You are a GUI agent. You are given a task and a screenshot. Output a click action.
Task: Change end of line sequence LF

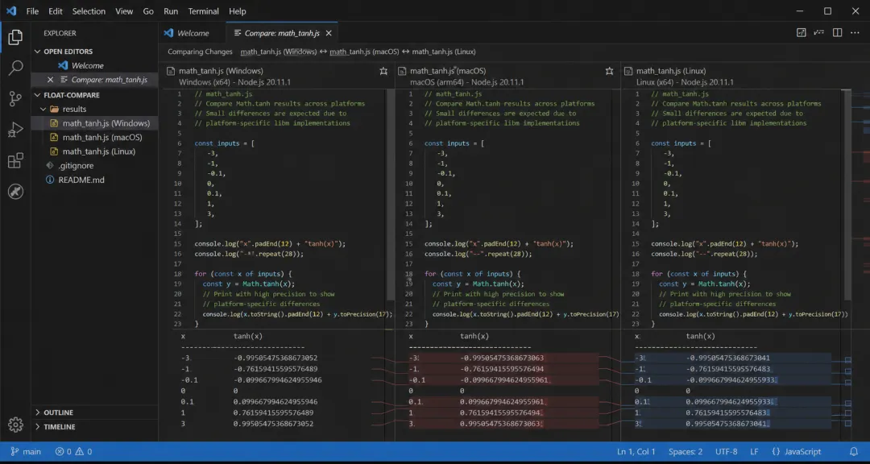point(755,452)
